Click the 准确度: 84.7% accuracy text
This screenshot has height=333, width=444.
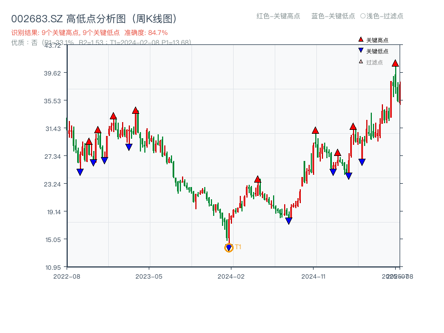pyautogui.click(x=146, y=33)
